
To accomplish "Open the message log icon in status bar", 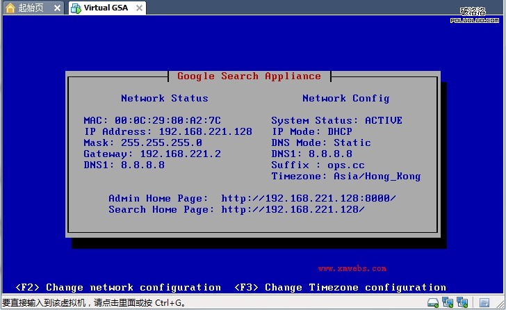I will click(x=484, y=302).
